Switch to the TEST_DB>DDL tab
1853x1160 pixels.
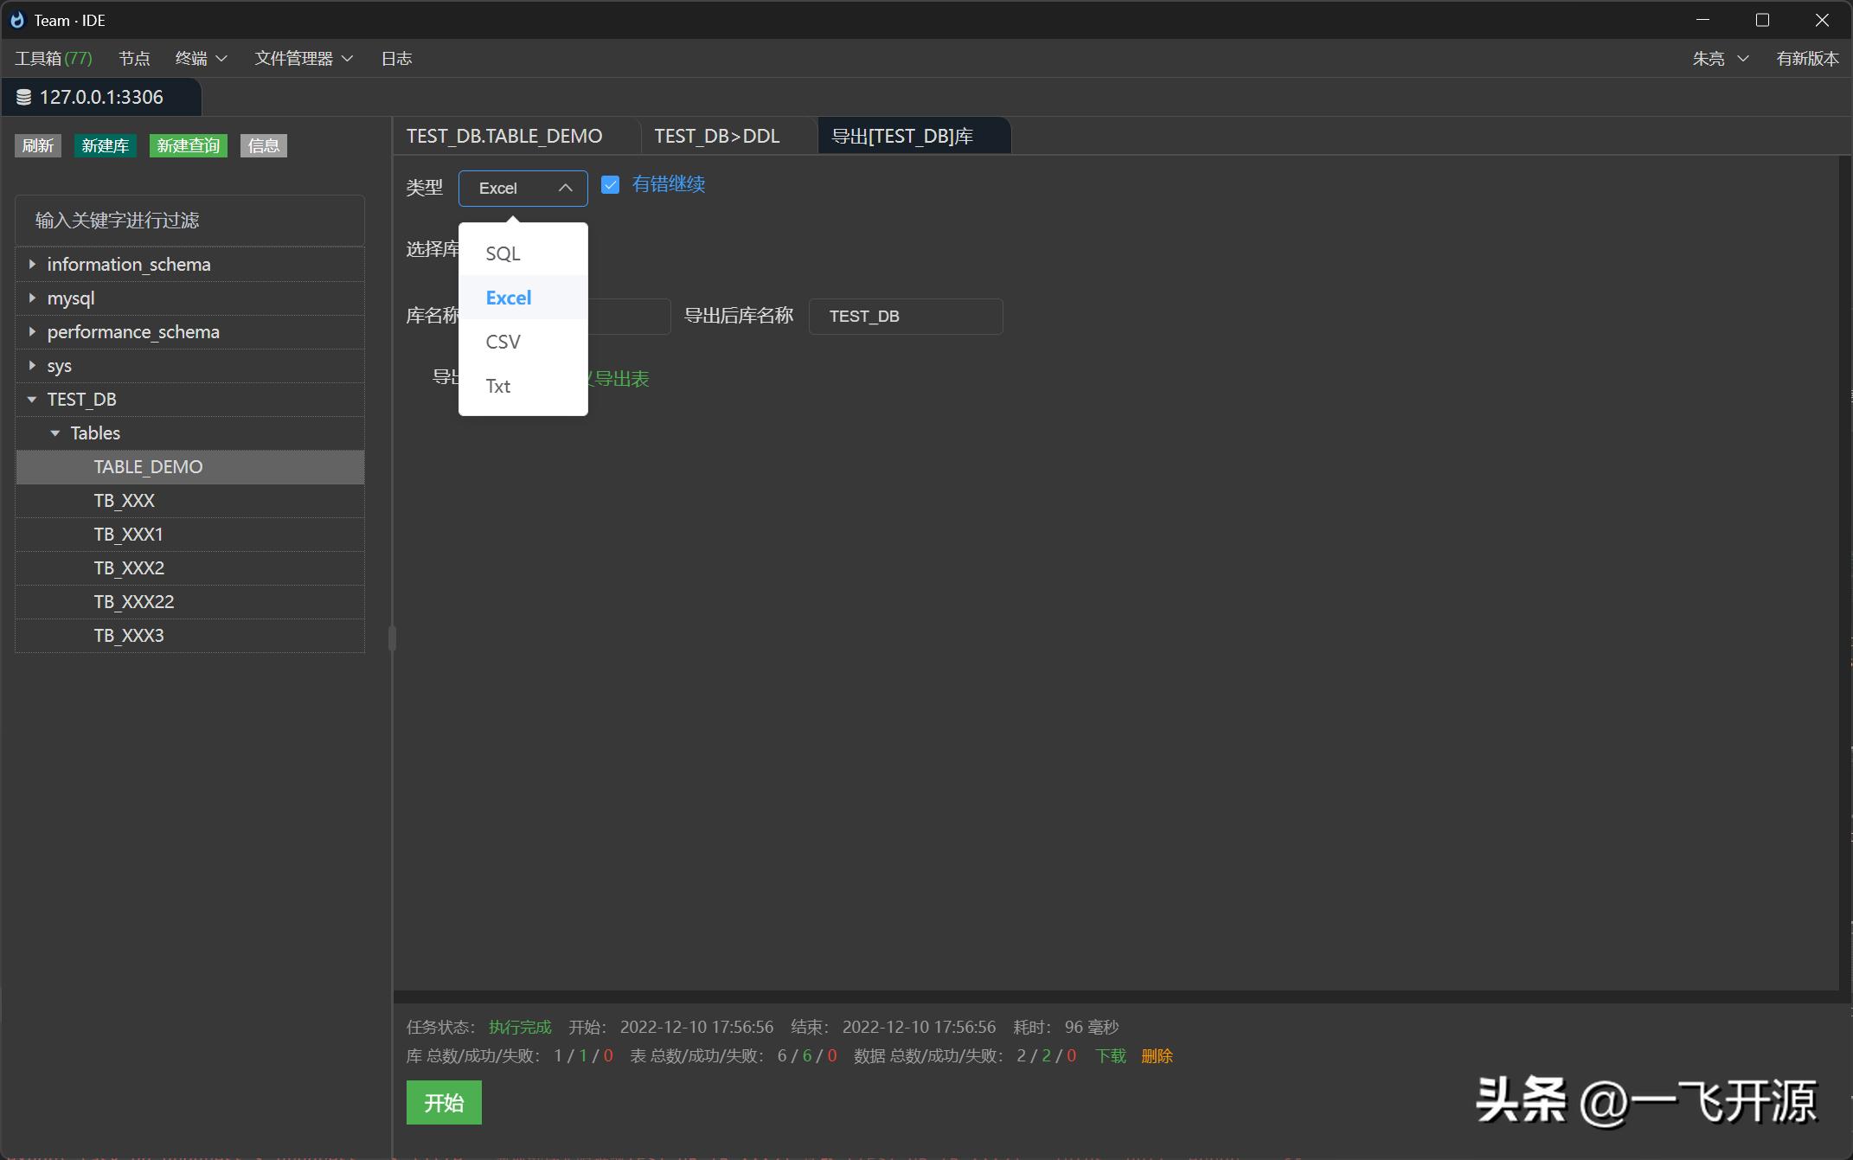[716, 136]
